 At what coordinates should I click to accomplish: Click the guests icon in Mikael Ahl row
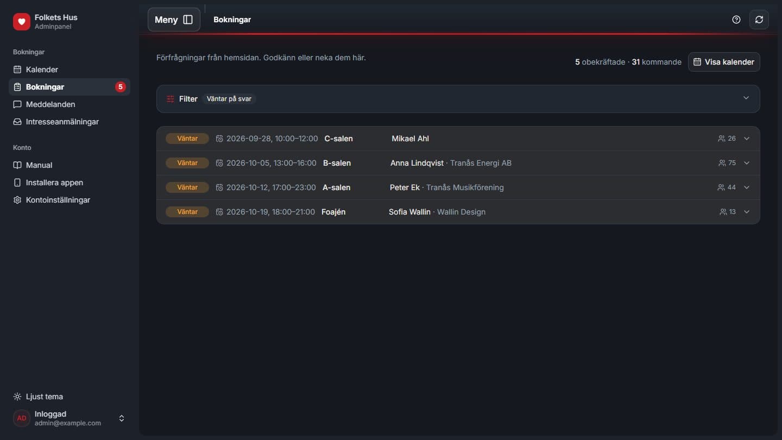(722, 139)
